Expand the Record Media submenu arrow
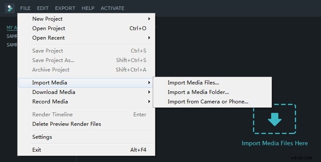 [x=149, y=102]
